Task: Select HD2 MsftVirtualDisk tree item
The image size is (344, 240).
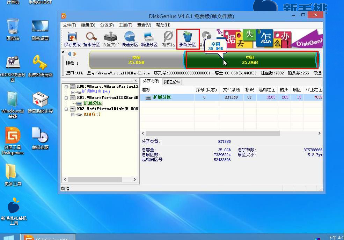Action: pyautogui.click(x=107, y=109)
